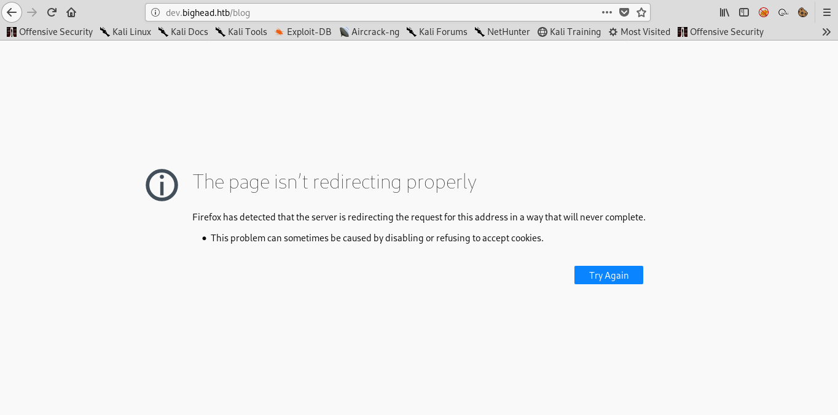Open the Most Visited bookmarks folder
838x415 pixels.
click(x=639, y=32)
